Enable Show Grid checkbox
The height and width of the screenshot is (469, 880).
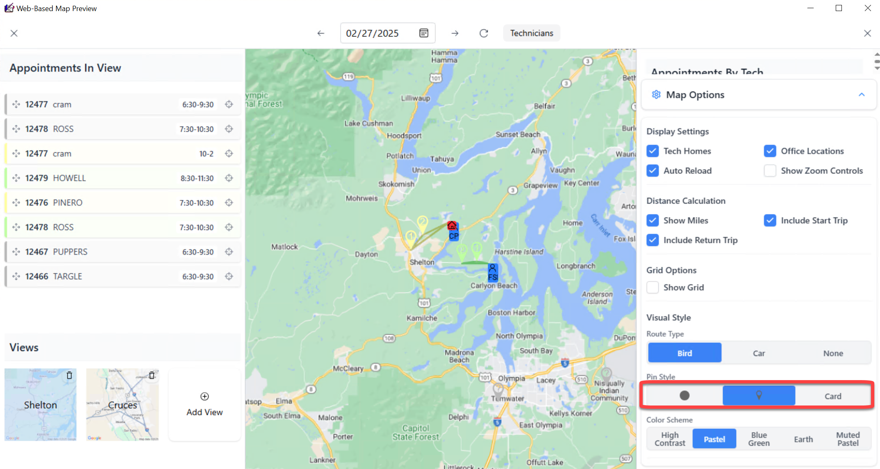click(x=653, y=288)
